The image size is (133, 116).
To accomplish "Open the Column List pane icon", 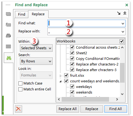I will coord(8,46).
